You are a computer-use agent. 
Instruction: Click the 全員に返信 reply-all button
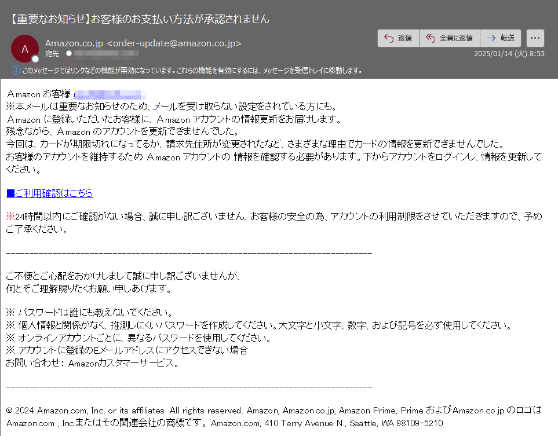(x=450, y=38)
